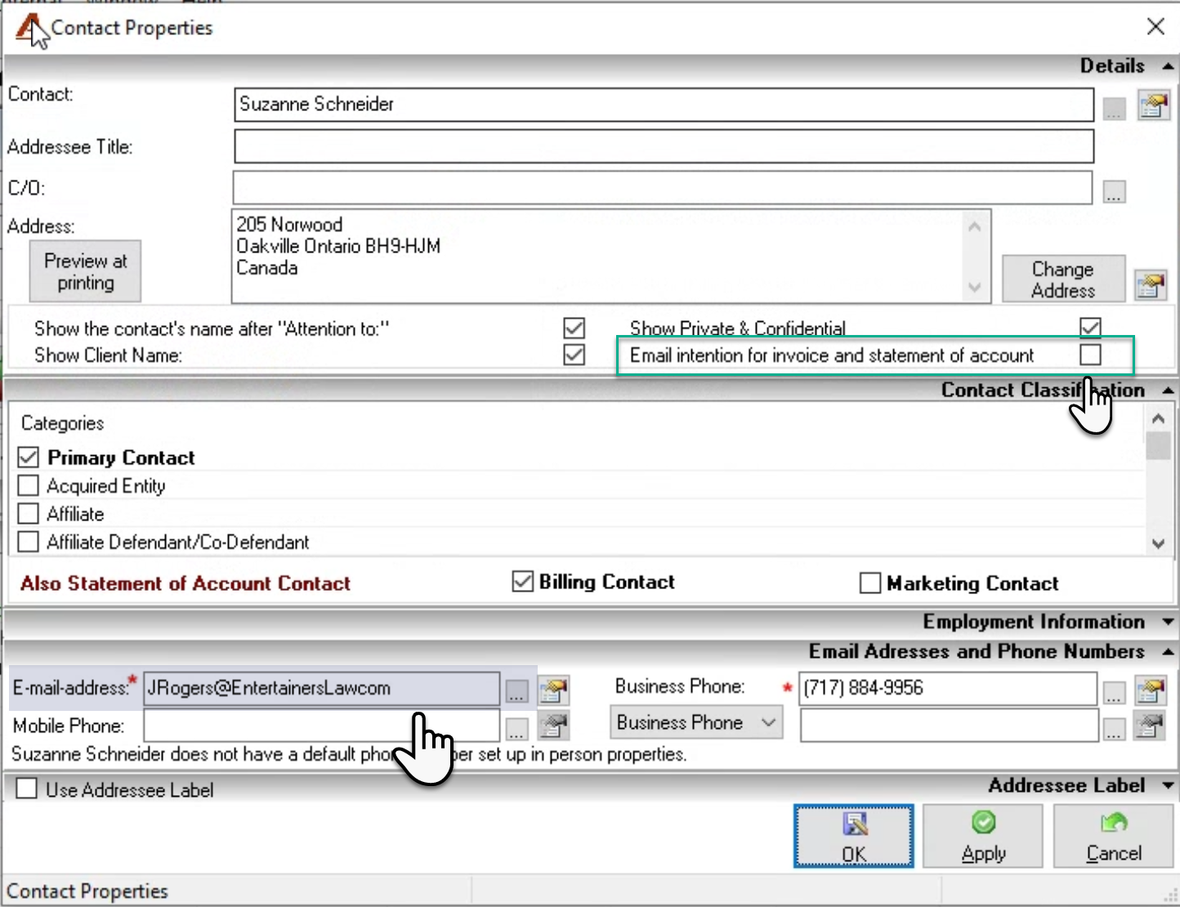1180x907 pixels.
Task: Collapse the Contact Classification section
Action: click(x=1169, y=391)
